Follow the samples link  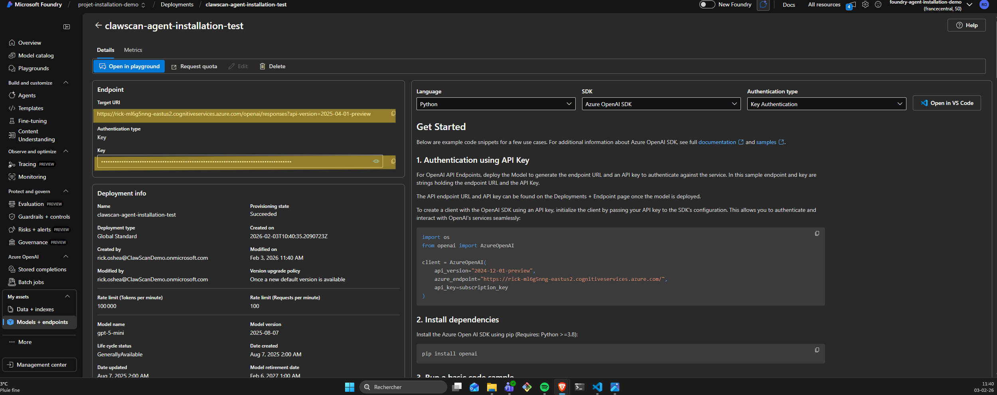770,142
